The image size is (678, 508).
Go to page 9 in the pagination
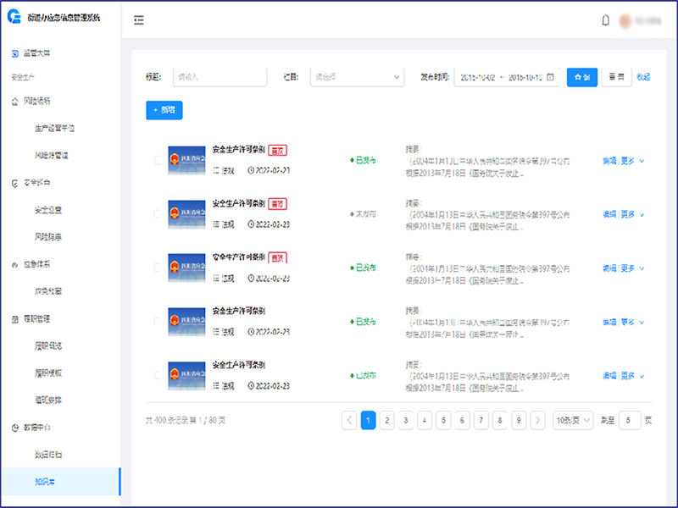(x=519, y=420)
